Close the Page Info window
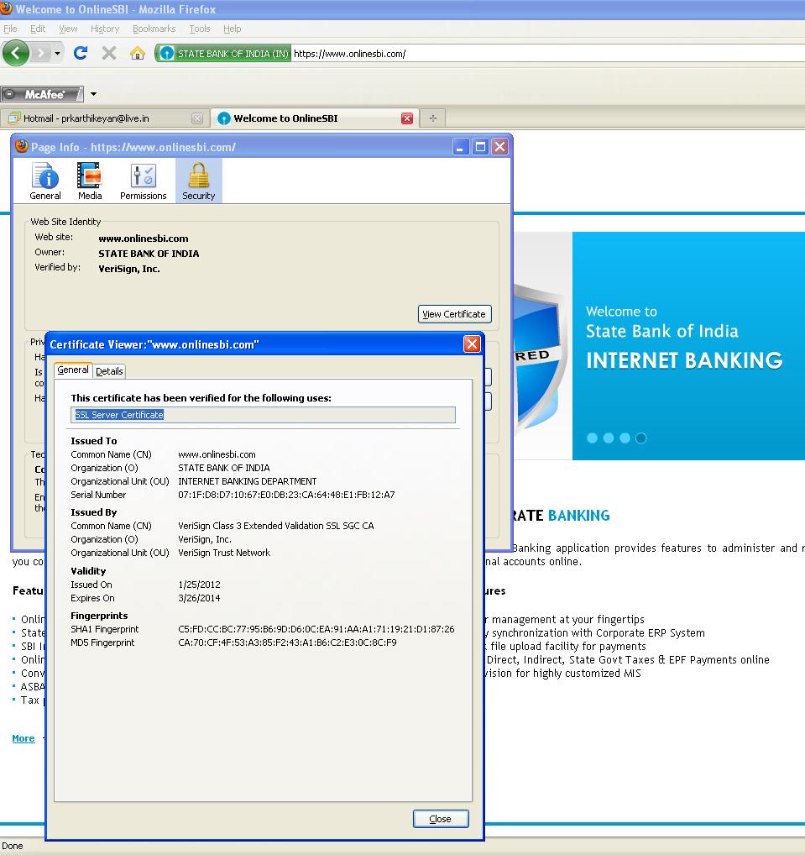Viewport: 805px width, 855px height. tap(499, 147)
